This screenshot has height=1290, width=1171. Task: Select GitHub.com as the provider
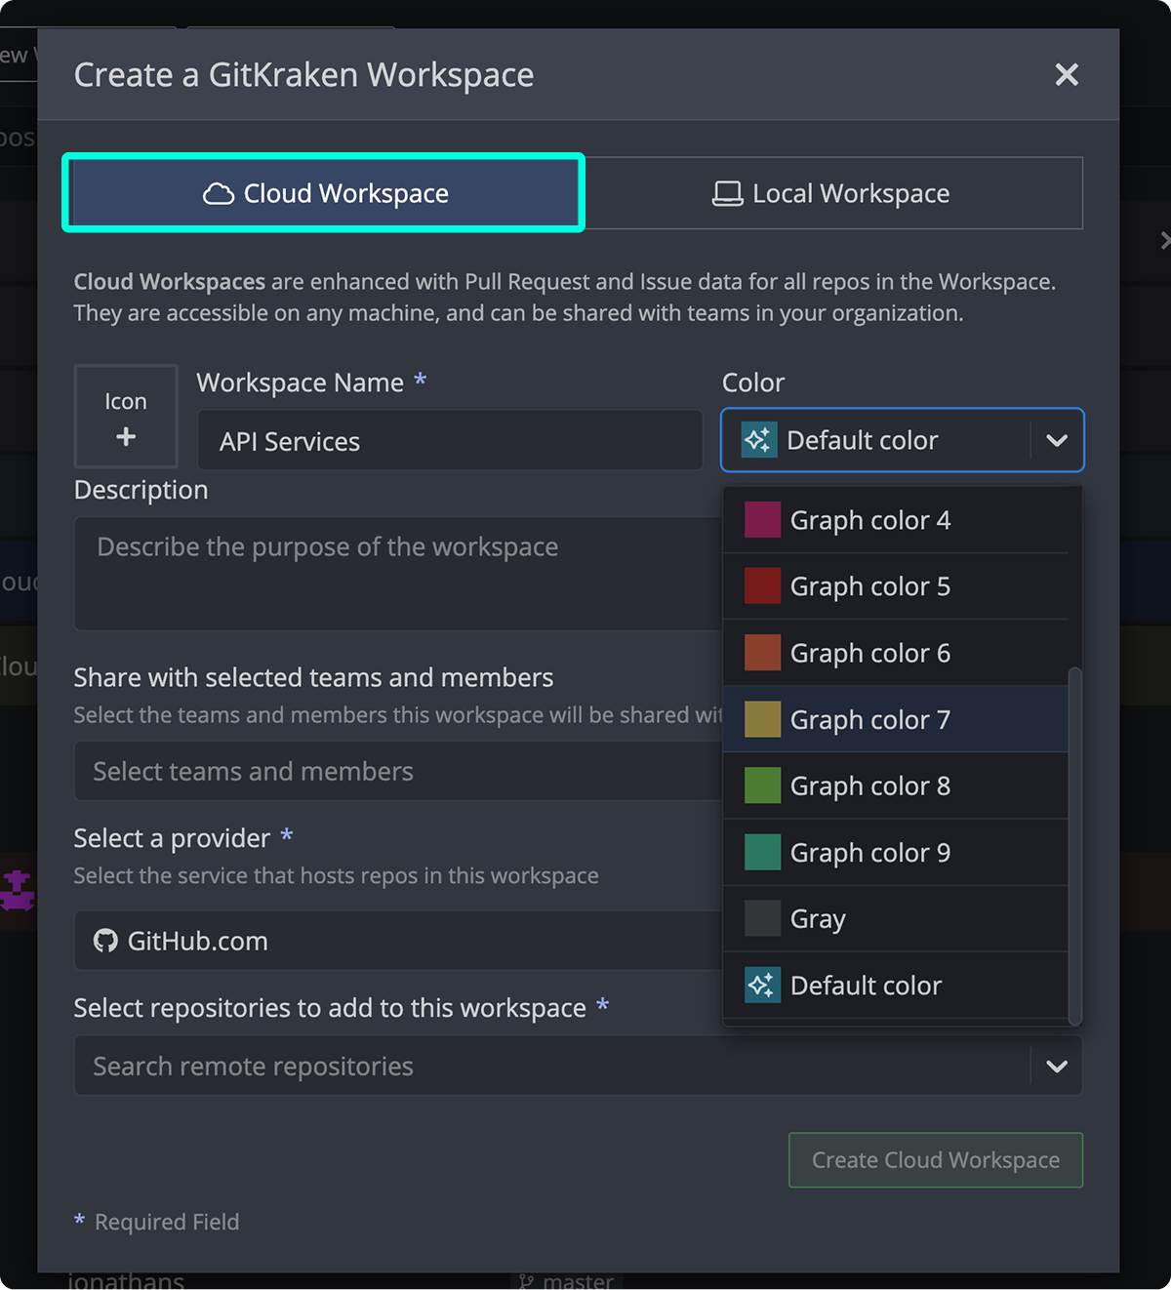coord(390,941)
